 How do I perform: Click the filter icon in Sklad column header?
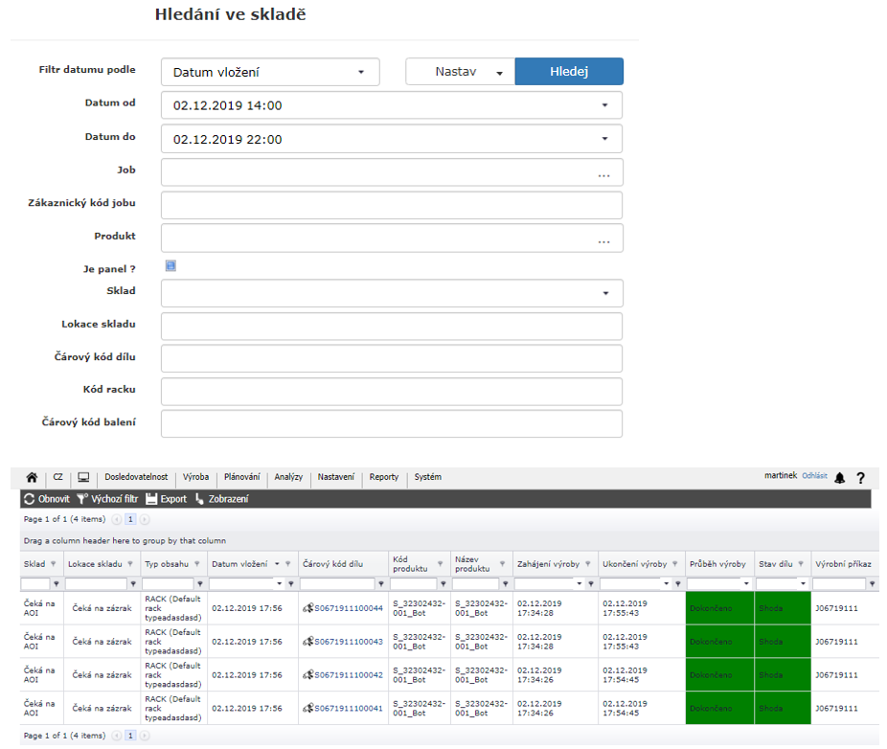tap(54, 564)
